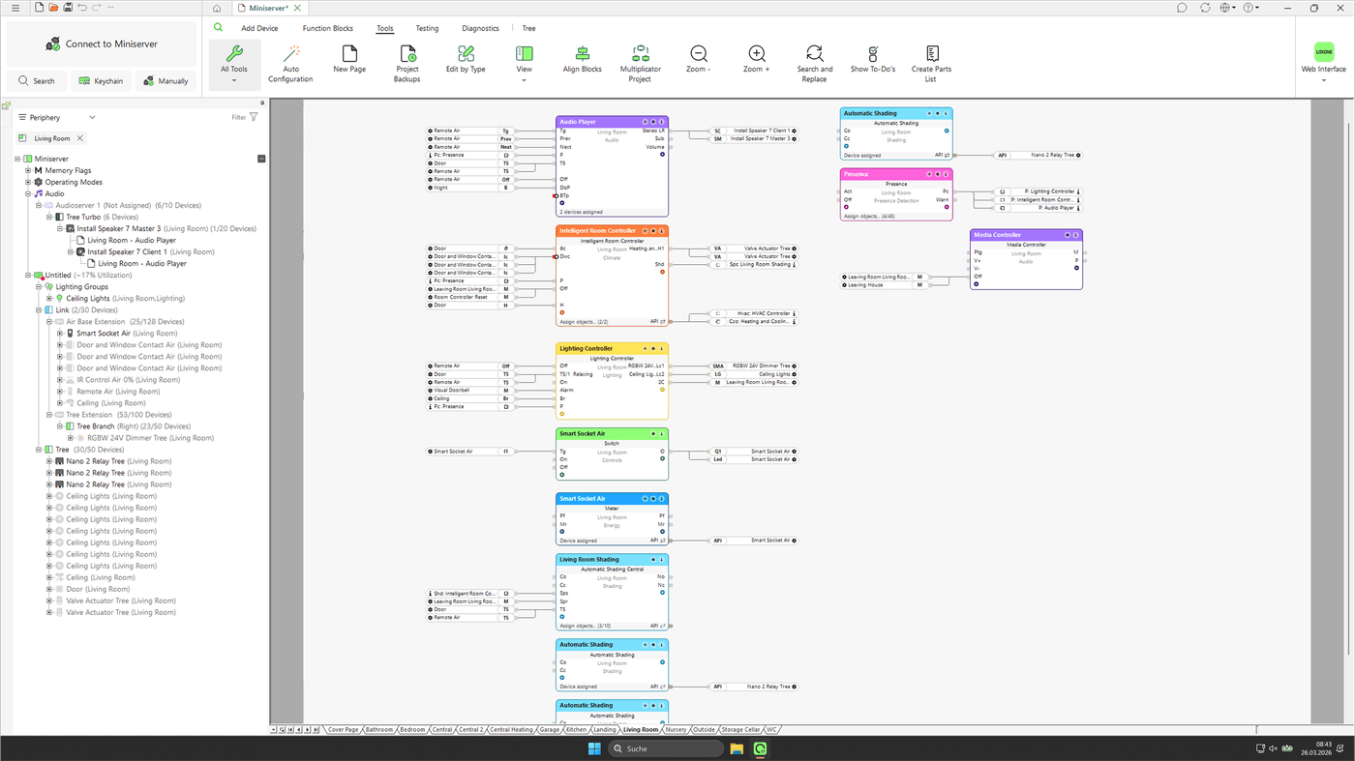Viewport: 1355px width, 761px height.
Task: Open the Bathroom page tab
Action: click(379, 730)
